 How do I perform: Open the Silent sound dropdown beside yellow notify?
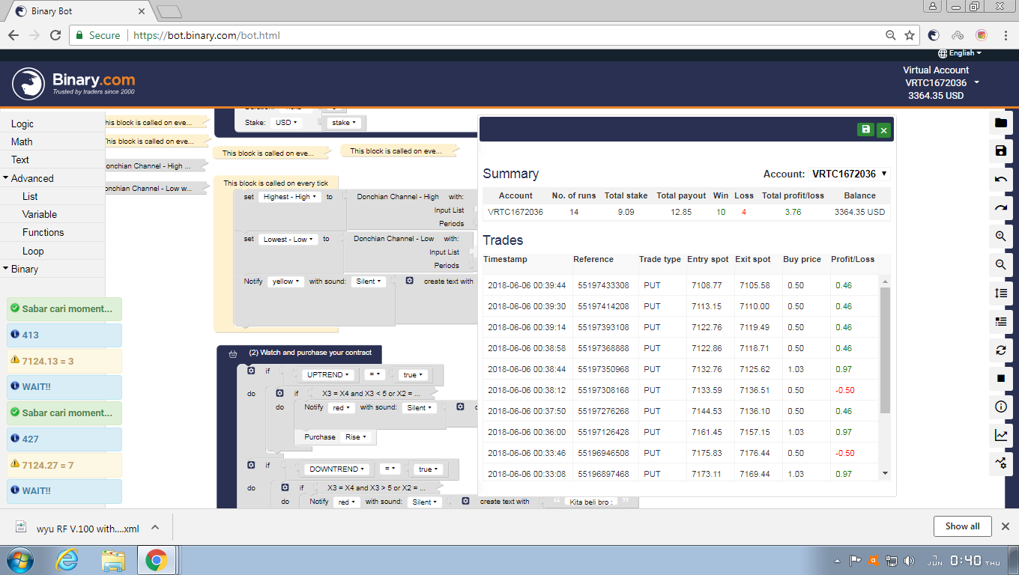[369, 282]
